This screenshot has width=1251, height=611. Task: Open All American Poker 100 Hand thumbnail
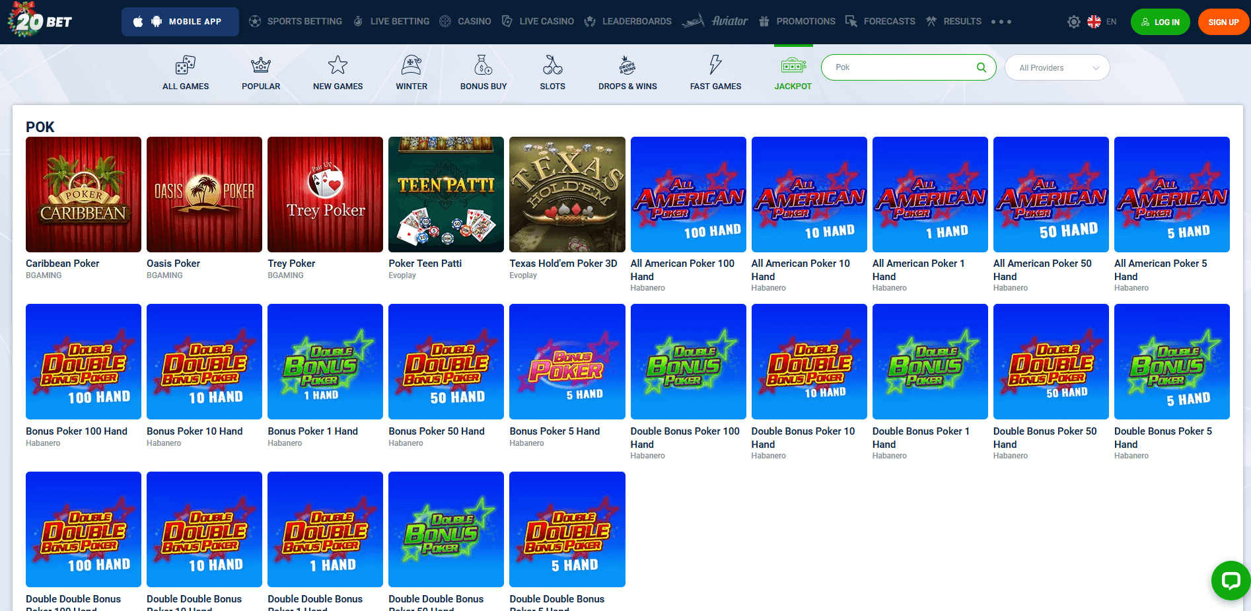pos(688,194)
